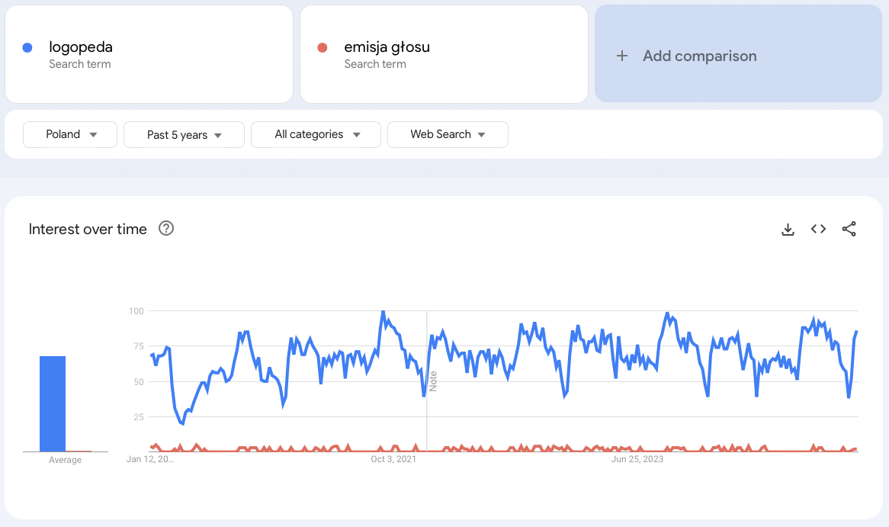Viewport: 889px width, 527px height.
Task: Download the Interest over time data
Action: 788,229
